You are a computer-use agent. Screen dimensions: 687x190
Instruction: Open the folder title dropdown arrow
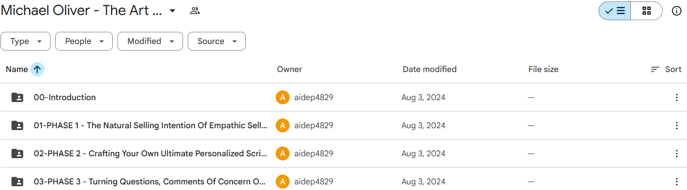coord(172,11)
